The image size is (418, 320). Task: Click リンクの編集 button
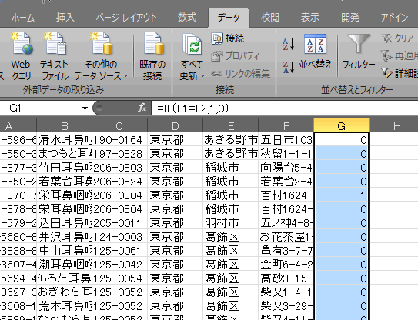(x=241, y=74)
